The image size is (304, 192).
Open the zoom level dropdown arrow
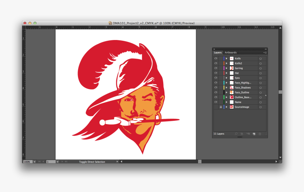tap(35, 162)
